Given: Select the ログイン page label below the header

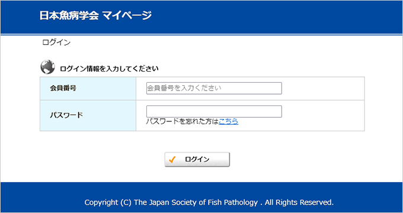Looking at the screenshot, I should [x=56, y=43].
